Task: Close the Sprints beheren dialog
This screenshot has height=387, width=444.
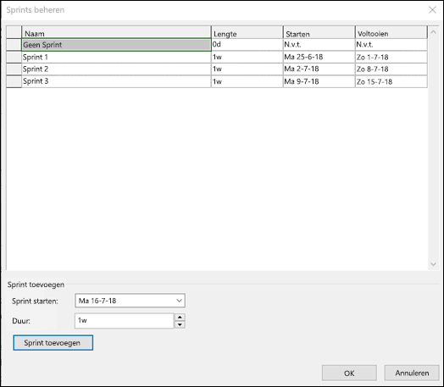Action: point(432,10)
